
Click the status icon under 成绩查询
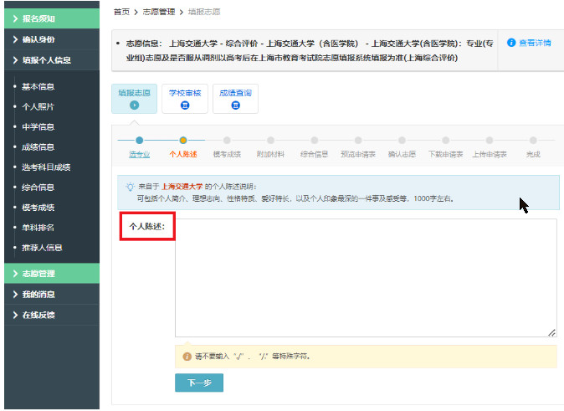point(236,105)
